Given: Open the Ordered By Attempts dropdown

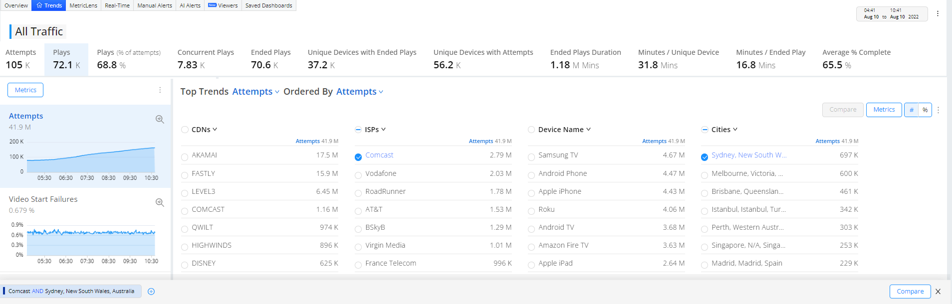Looking at the screenshot, I should click(x=359, y=92).
